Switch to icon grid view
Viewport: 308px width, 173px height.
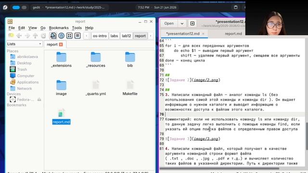[69, 36]
